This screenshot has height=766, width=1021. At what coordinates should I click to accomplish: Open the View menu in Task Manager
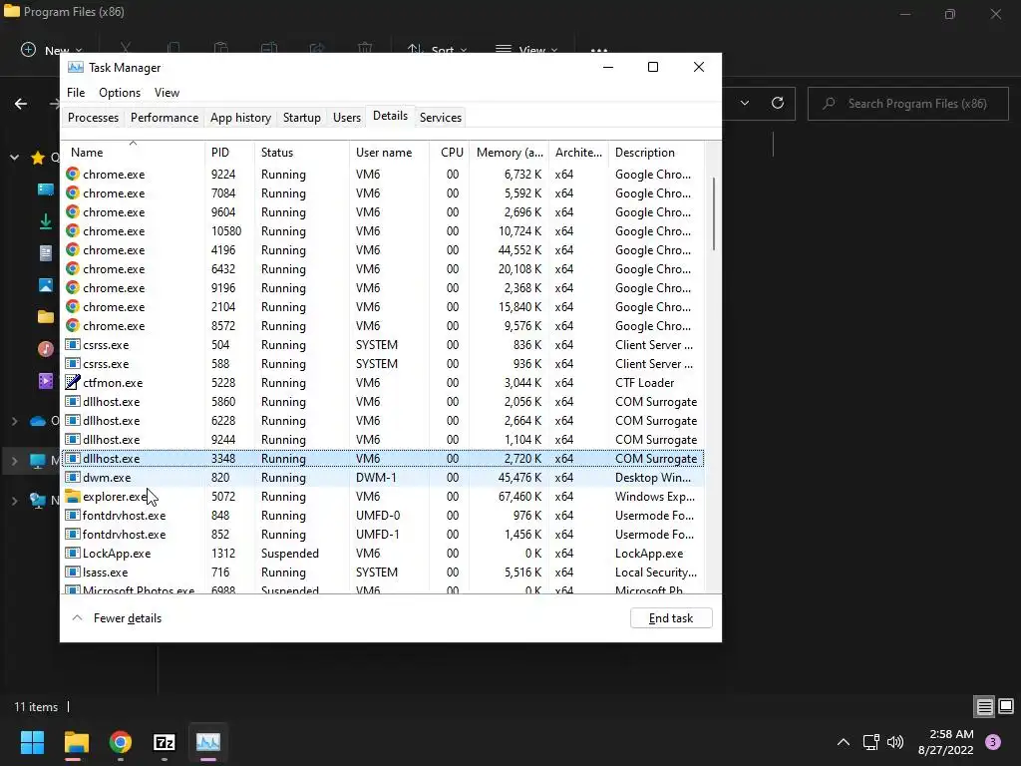tap(167, 93)
